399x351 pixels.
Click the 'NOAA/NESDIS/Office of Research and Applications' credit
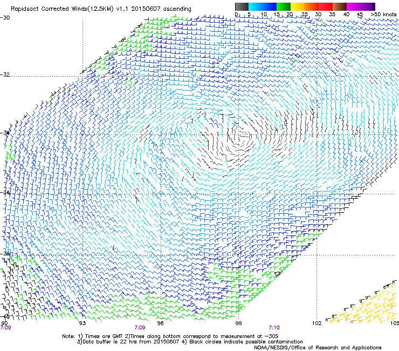coord(318,348)
